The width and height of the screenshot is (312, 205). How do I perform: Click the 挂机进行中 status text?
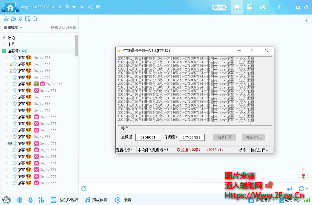tap(260, 150)
